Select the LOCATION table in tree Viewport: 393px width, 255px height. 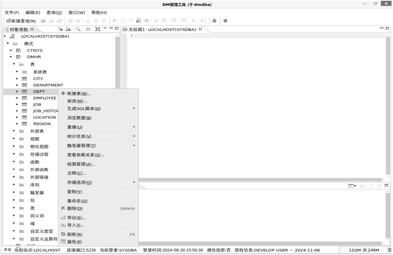pyautogui.click(x=44, y=117)
